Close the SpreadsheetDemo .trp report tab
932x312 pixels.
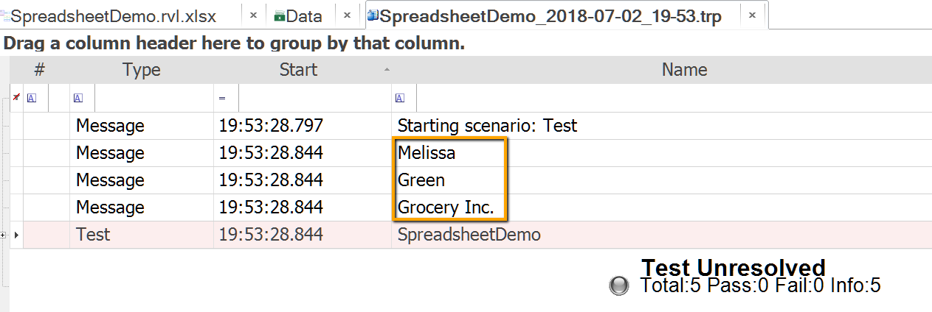point(752,15)
